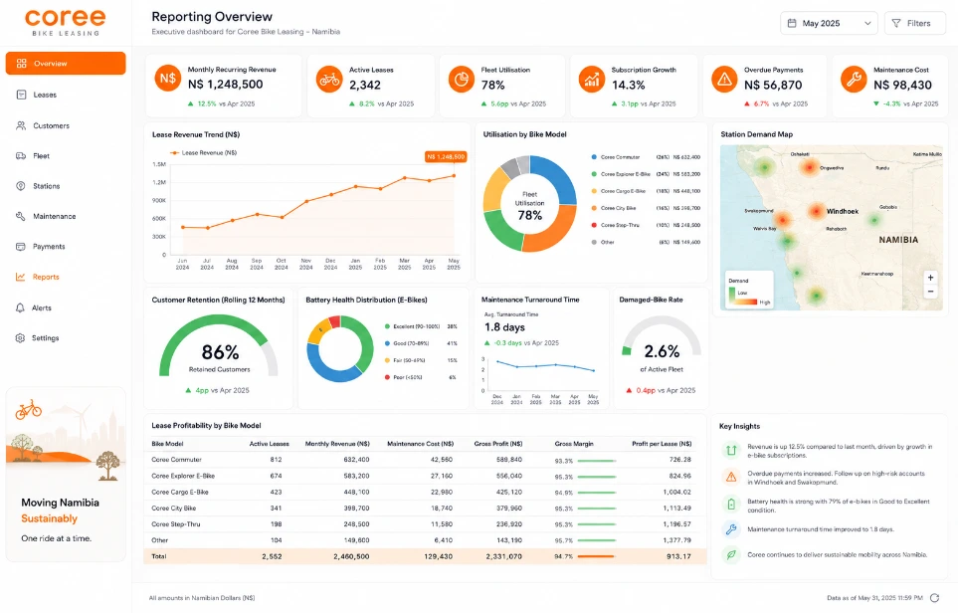Click the Settings gear icon

click(x=21, y=338)
